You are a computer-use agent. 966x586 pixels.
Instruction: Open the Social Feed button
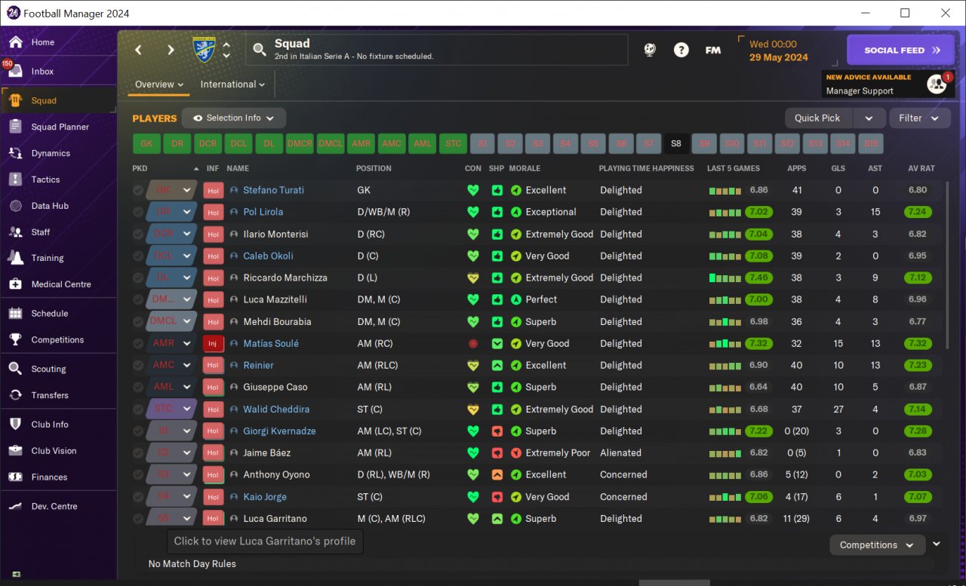902,50
